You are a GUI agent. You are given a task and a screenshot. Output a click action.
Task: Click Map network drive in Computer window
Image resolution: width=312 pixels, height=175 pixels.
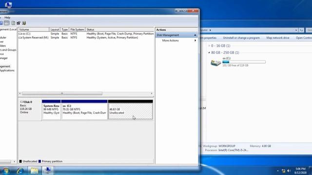(278, 38)
